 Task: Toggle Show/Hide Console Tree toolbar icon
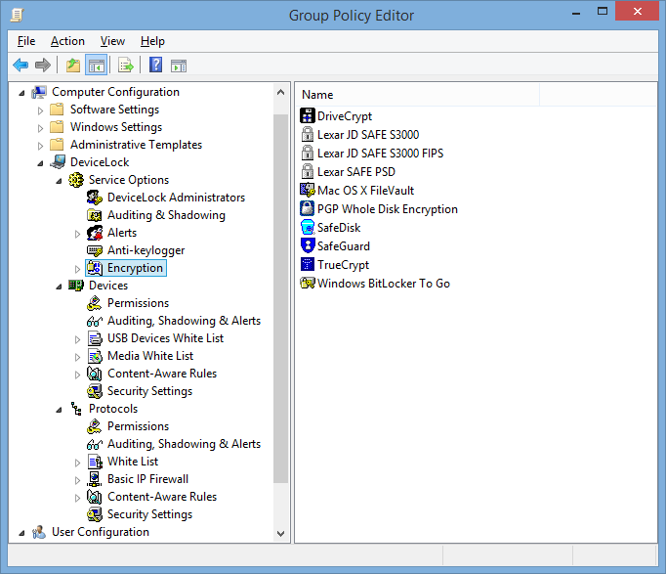(97, 66)
